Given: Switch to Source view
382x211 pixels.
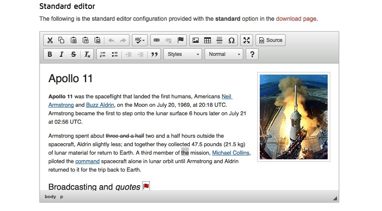Looking at the screenshot, I should coord(270,40).
